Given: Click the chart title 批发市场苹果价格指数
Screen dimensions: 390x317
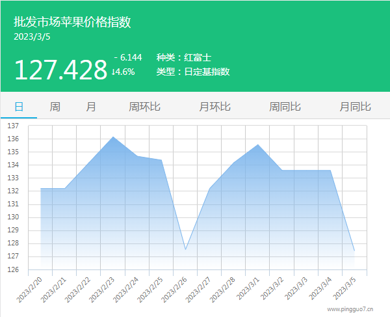Looking at the screenshot, I should coord(72,22).
